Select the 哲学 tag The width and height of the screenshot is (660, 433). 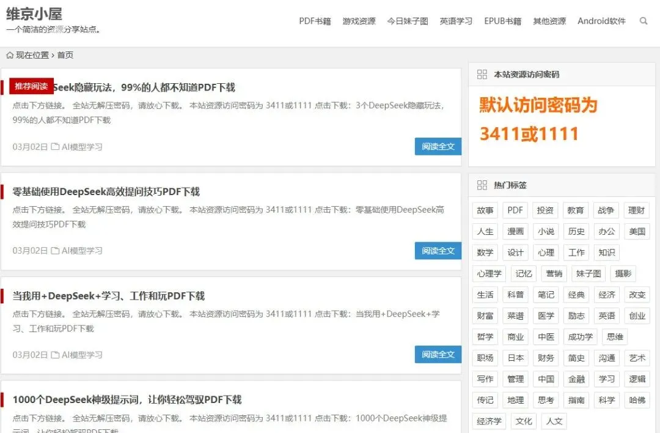(x=485, y=337)
